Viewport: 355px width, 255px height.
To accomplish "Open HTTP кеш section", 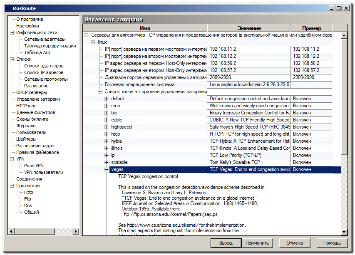I will tap(26, 106).
